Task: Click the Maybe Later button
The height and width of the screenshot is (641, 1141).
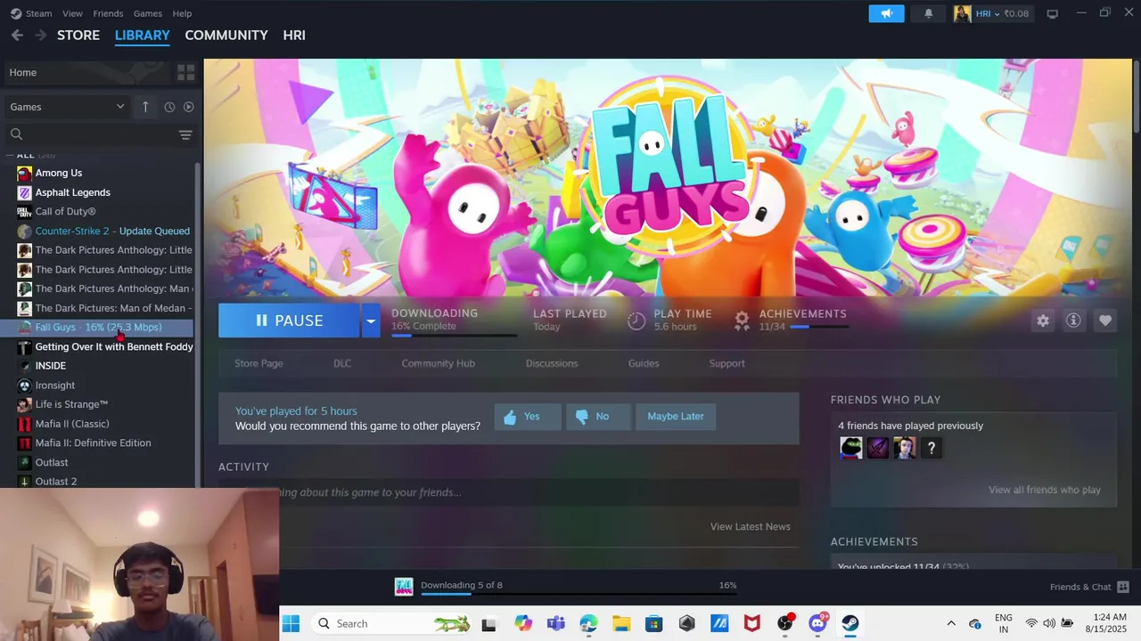Action: click(x=676, y=417)
